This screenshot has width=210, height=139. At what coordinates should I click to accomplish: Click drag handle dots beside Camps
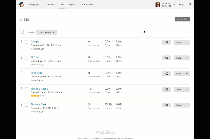pos(22,42)
